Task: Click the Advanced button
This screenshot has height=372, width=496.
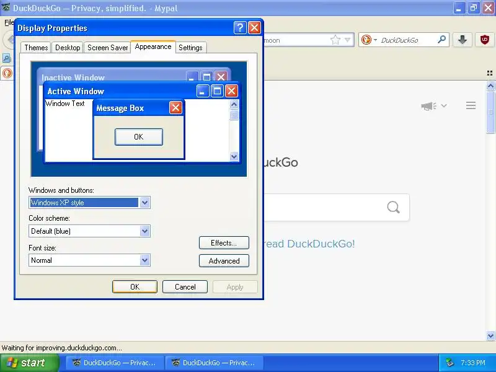Action: tap(224, 261)
